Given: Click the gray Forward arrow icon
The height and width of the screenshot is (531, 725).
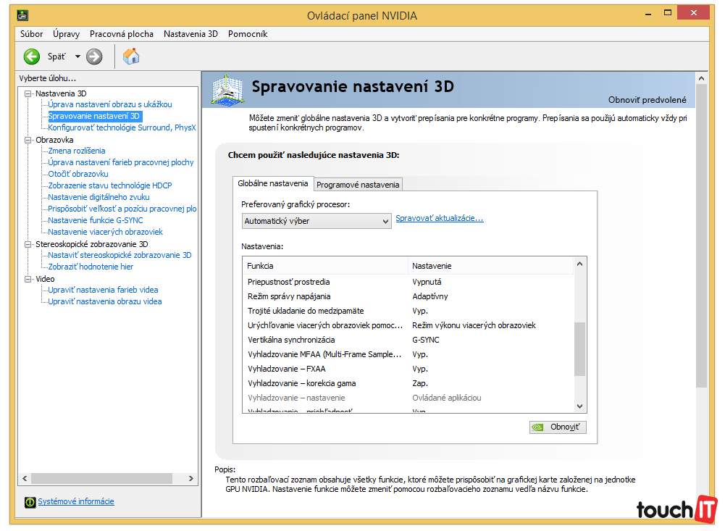Looking at the screenshot, I should pos(94,57).
